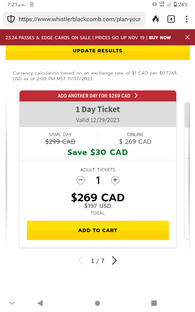
Task: Tap the Android home circle button
Action: tap(97, 303)
